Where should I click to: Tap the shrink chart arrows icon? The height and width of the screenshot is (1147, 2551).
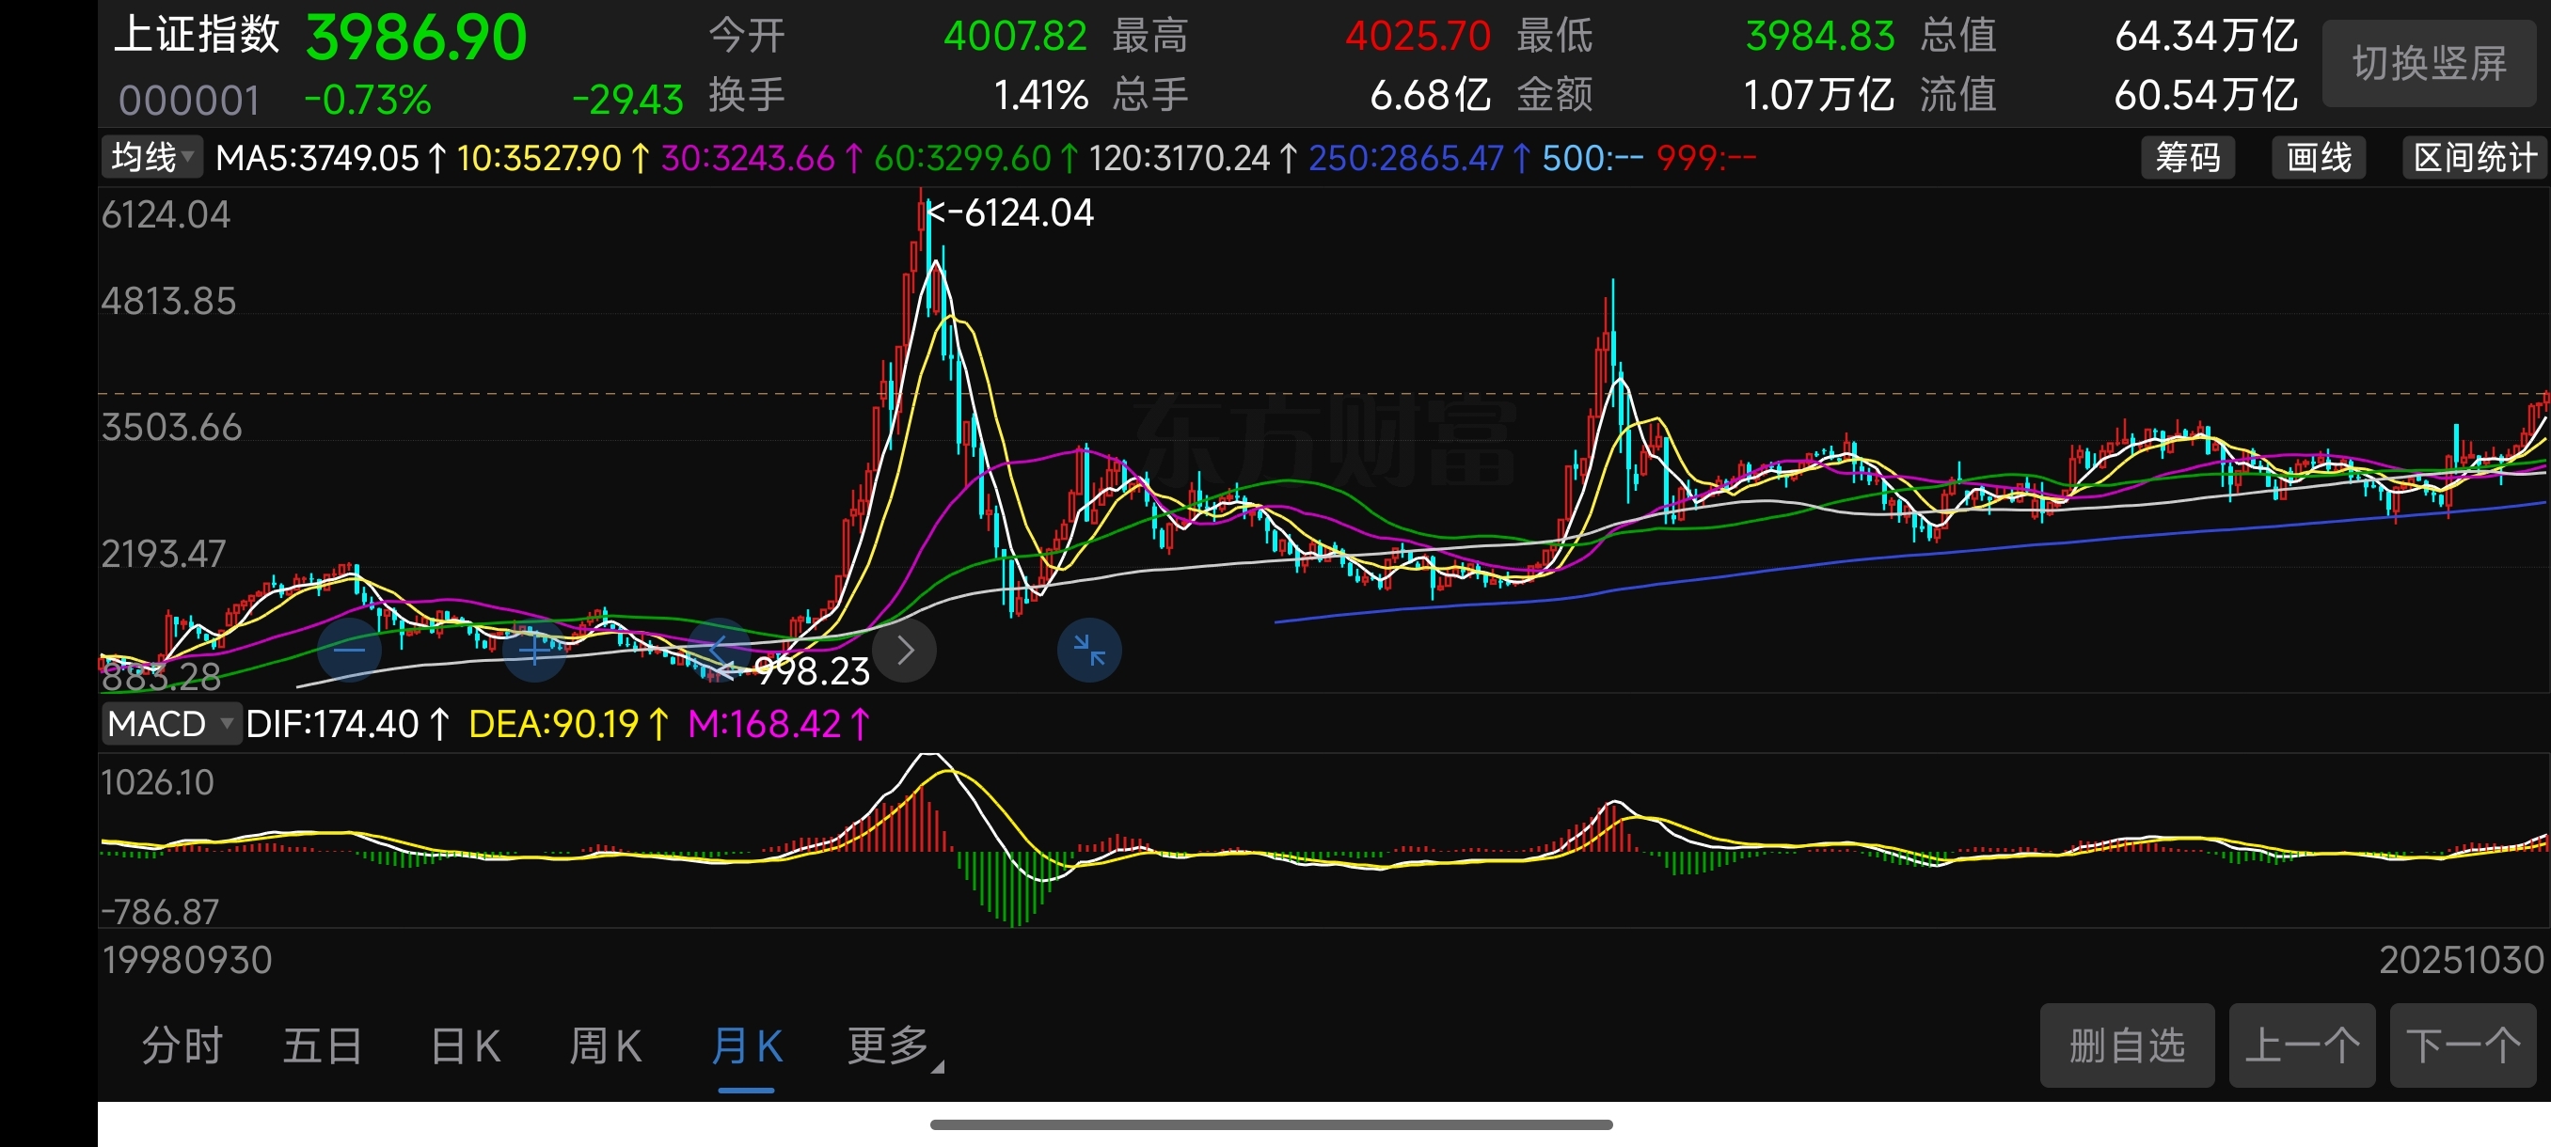1089,651
